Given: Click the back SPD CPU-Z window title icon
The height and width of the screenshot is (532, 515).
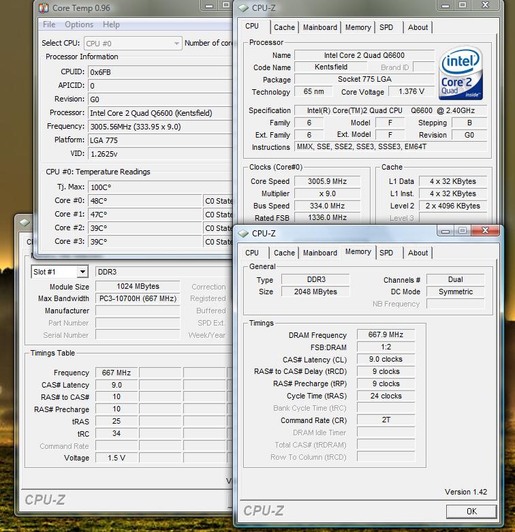Looking at the screenshot, I should coord(25,223).
